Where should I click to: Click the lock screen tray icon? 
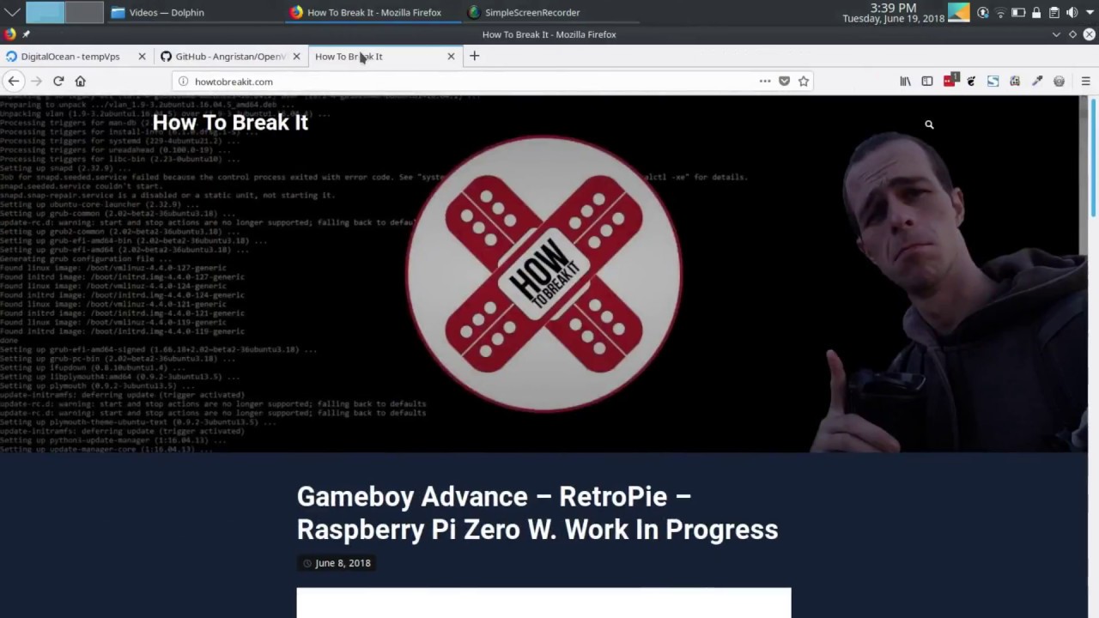point(1036,13)
